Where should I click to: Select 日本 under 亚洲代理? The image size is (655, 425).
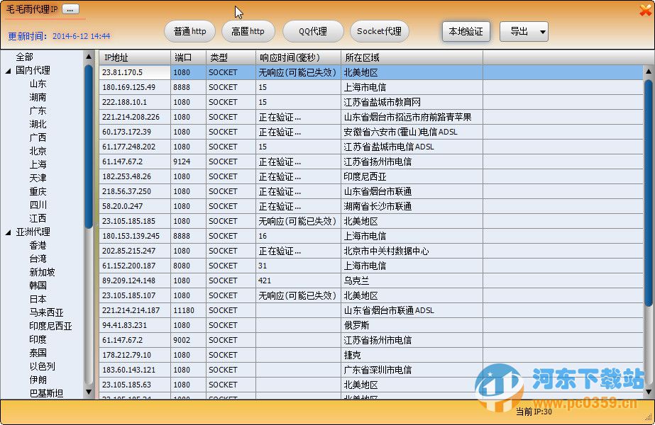tap(38, 298)
